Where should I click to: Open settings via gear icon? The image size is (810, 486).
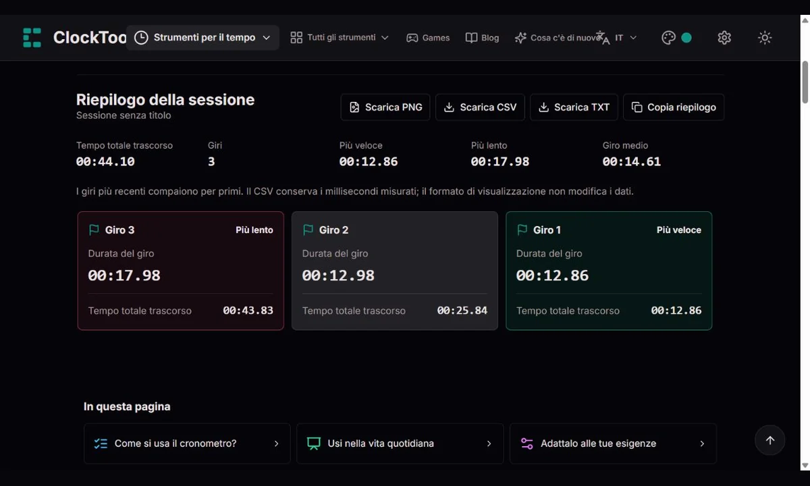coord(724,38)
